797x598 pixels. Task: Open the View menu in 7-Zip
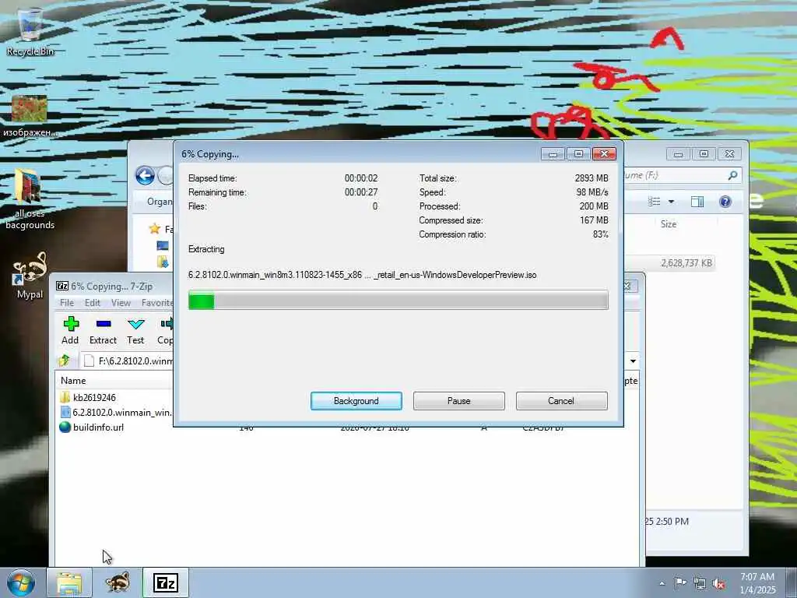[121, 303]
